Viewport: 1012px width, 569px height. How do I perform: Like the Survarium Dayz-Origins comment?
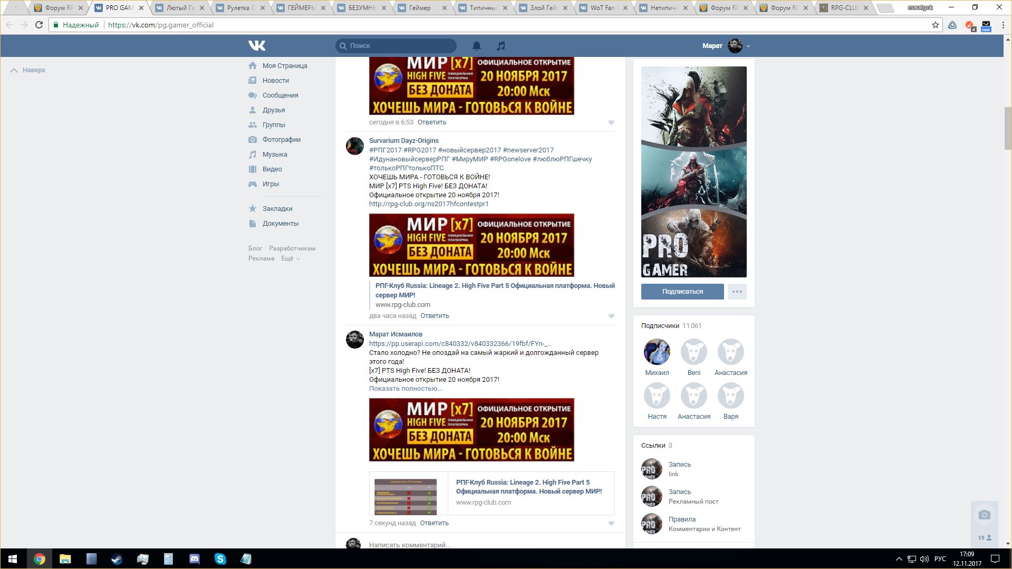611,316
